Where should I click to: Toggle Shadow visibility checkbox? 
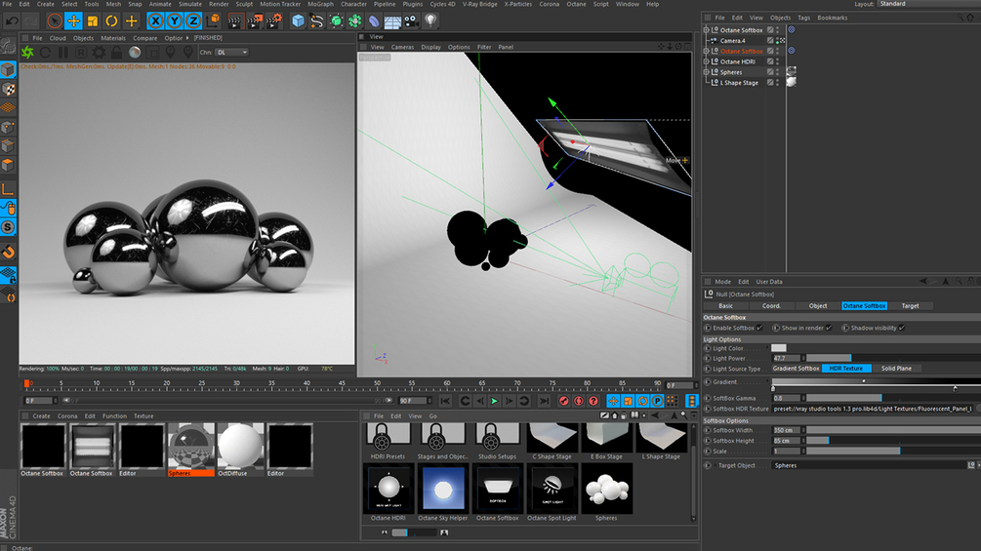point(902,328)
